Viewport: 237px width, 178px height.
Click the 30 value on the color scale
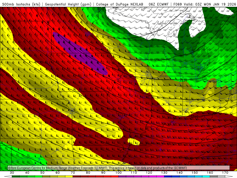12,173
